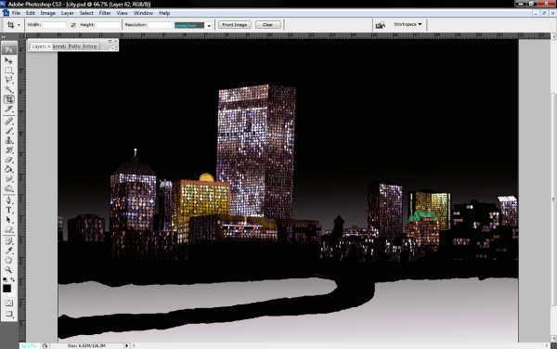The image size is (557, 349).
Task: Select the Paint Bucket tool
Action: 8,169
